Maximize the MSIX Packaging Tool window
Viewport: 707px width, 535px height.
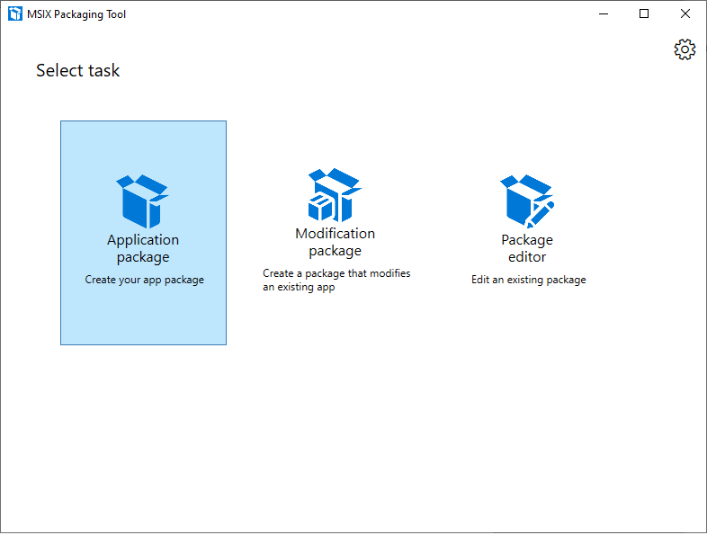644,13
